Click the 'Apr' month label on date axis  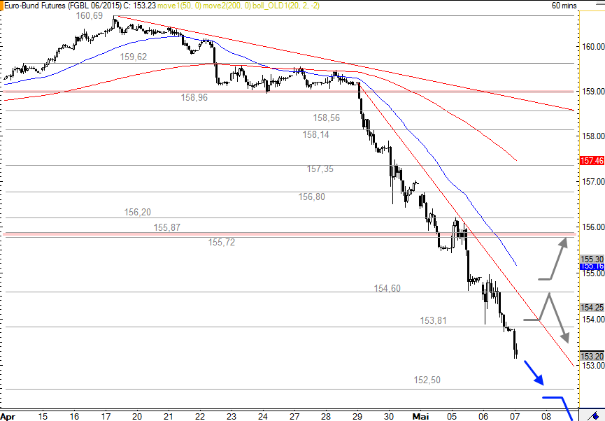pyautogui.click(x=8, y=417)
